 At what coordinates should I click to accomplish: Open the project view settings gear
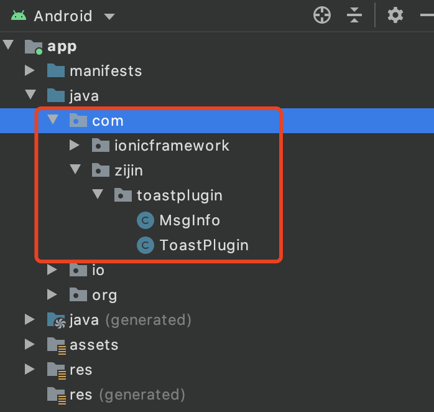pos(395,16)
